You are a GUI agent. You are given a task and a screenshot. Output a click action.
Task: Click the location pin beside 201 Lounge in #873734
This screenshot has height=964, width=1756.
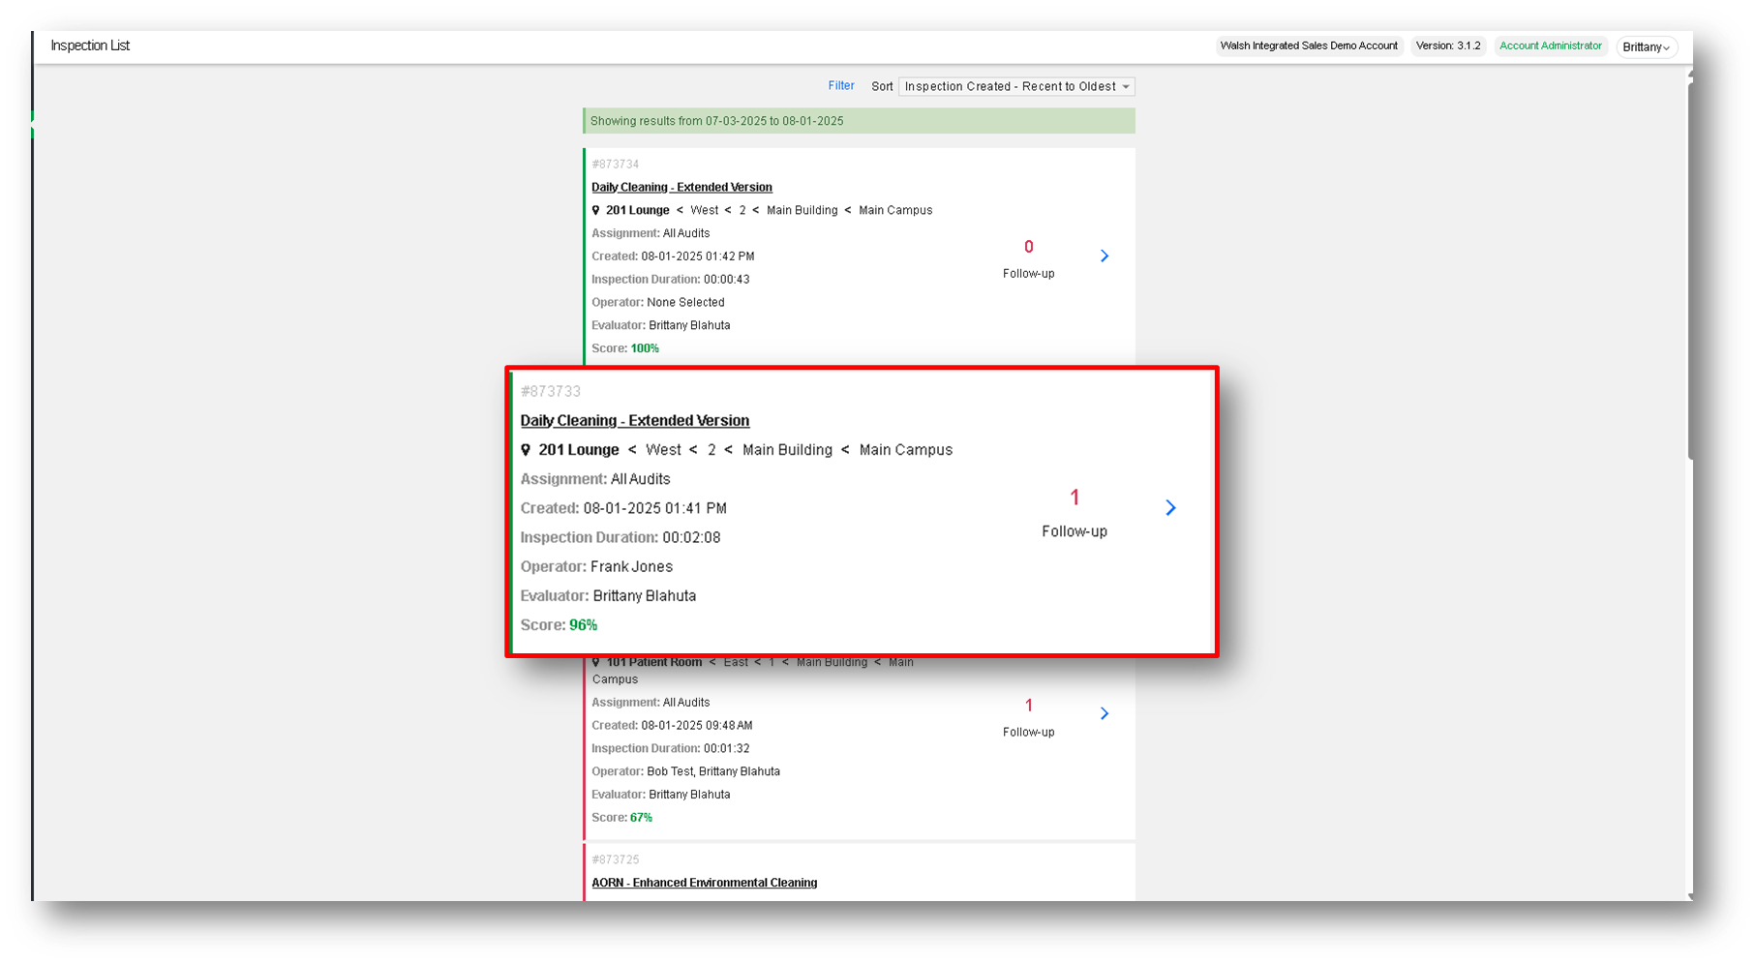tap(595, 210)
